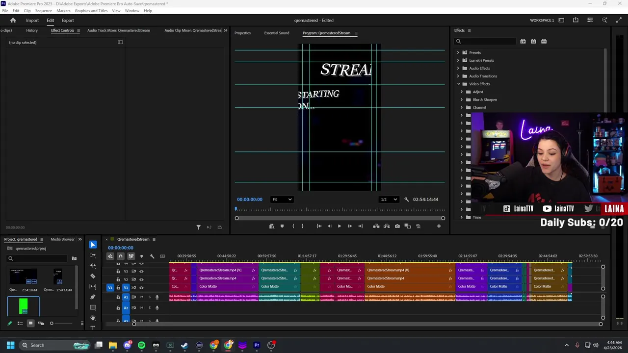
Task: Open the Sequence menu
Action: 43,11
